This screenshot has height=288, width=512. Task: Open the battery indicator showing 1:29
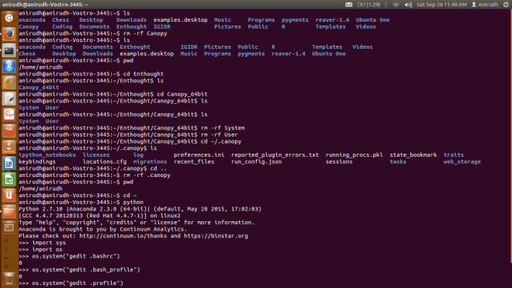(368, 5)
